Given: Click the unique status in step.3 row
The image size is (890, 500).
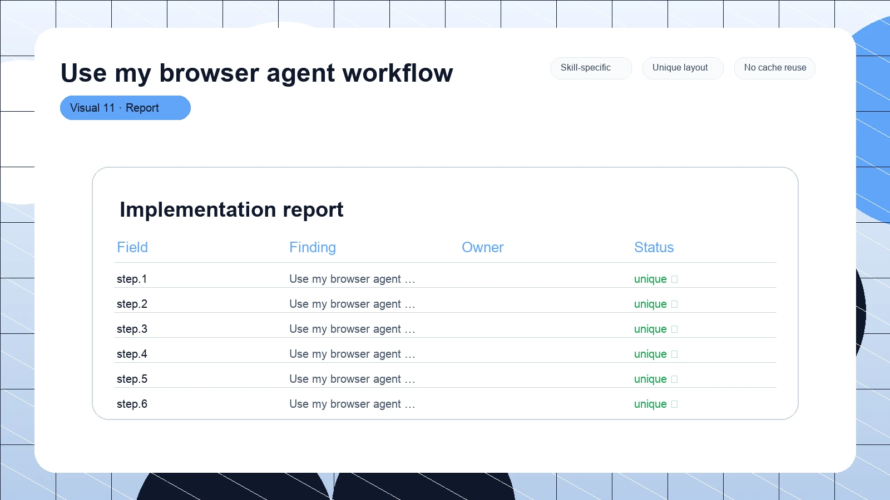Looking at the screenshot, I should point(650,329).
